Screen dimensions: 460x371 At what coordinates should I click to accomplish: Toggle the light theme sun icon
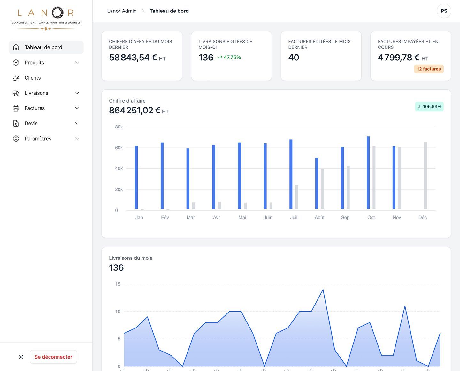click(21, 357)
